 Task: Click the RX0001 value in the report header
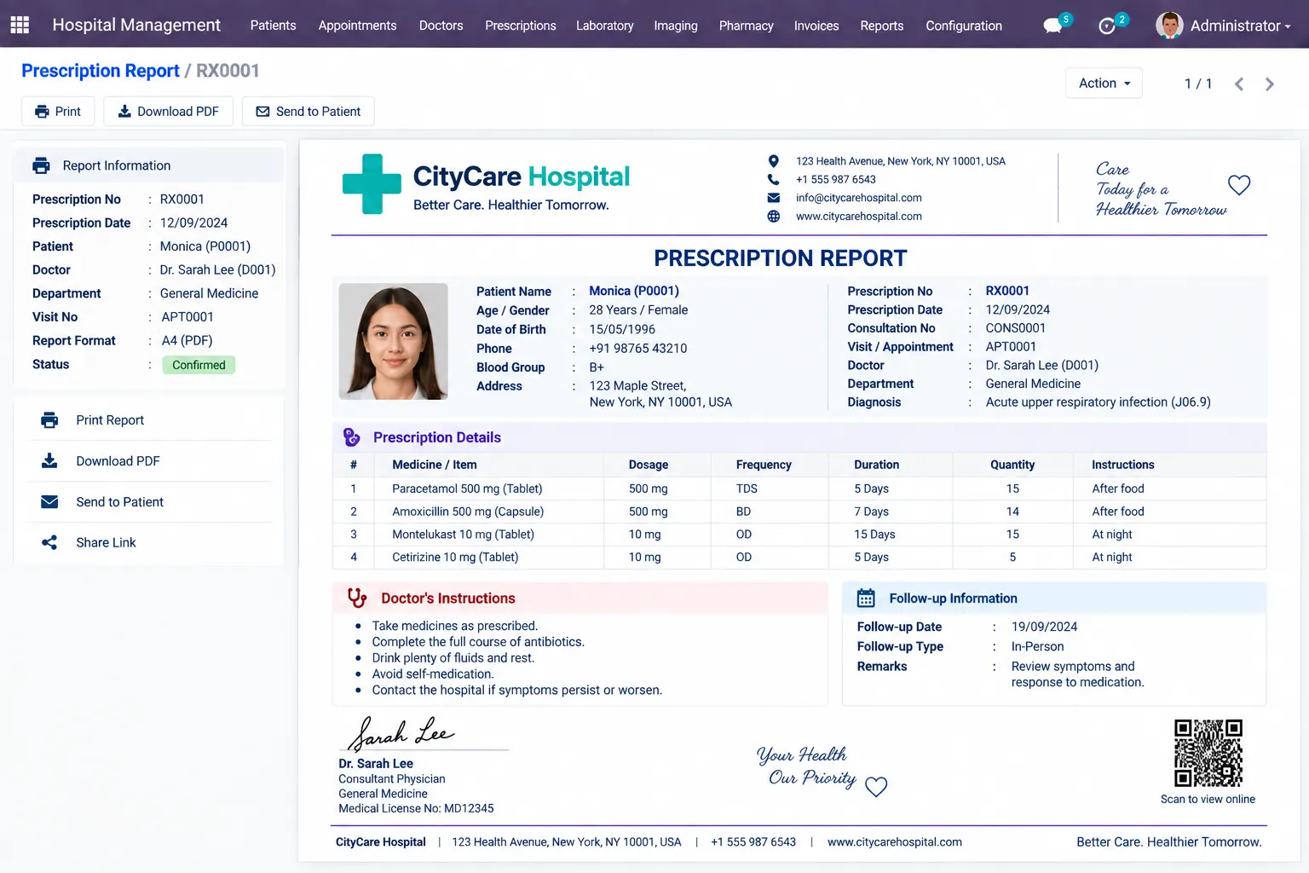[1007, 291]
